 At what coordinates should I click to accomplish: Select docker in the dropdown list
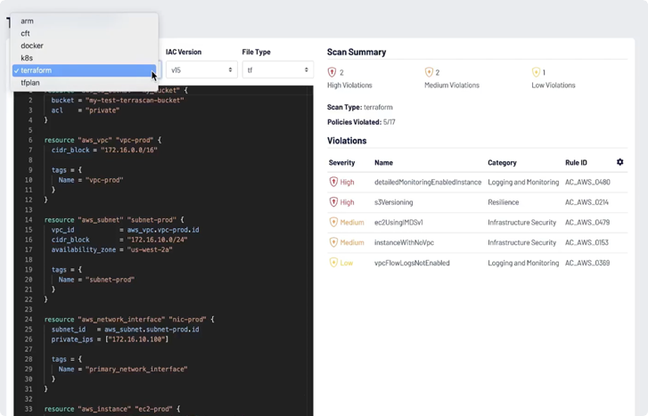(x=32, y=45)
